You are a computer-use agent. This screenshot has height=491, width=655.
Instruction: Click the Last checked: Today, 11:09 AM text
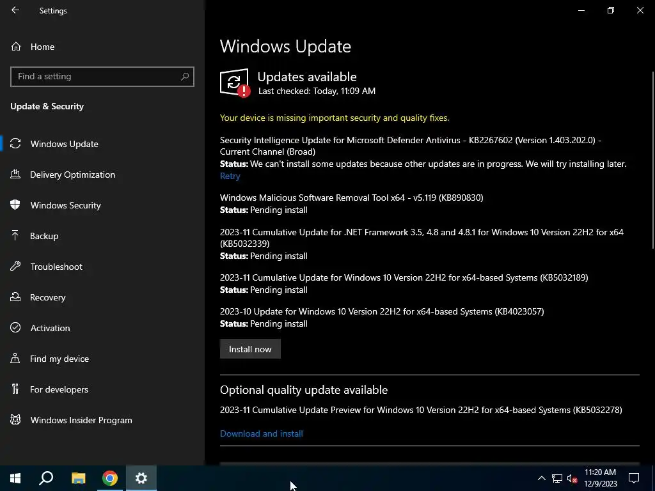[317, 91]
